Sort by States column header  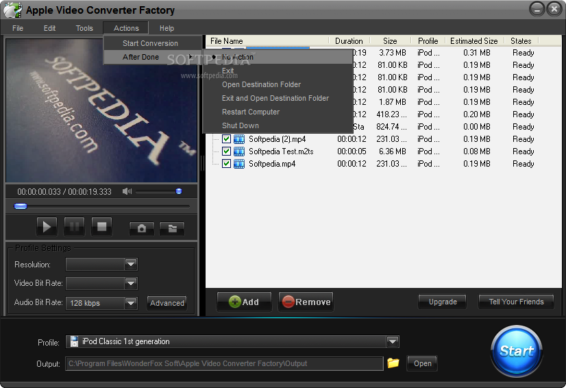521,41
